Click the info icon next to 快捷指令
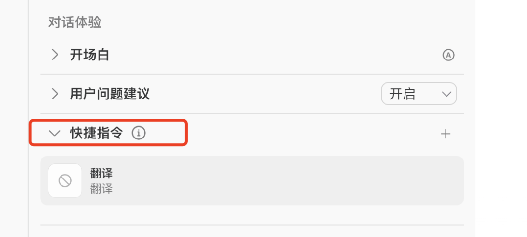The height and width of the screenshot is (237, 527). click(139, 133)
